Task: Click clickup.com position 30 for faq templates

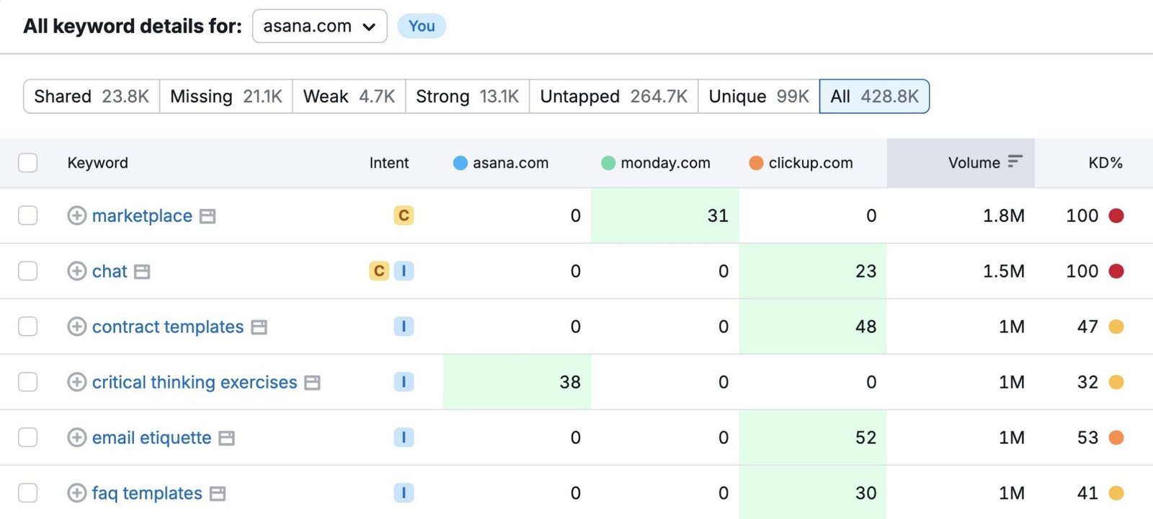Action: coord(865,493)
